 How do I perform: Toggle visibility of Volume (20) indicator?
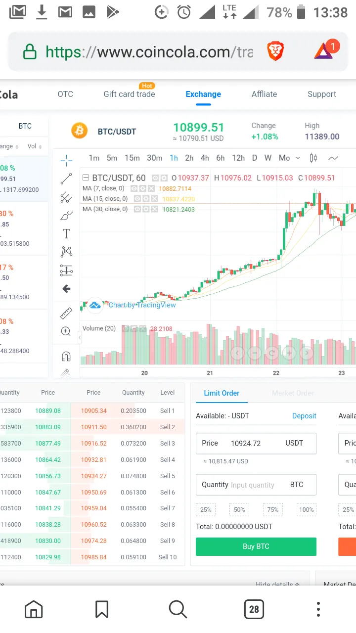click(x=126, y=328)
